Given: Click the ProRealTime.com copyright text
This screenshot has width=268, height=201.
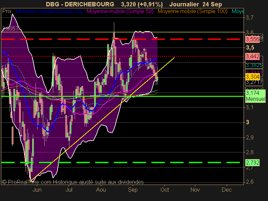Looking at the screenshot, I should [x=73, y=182].
